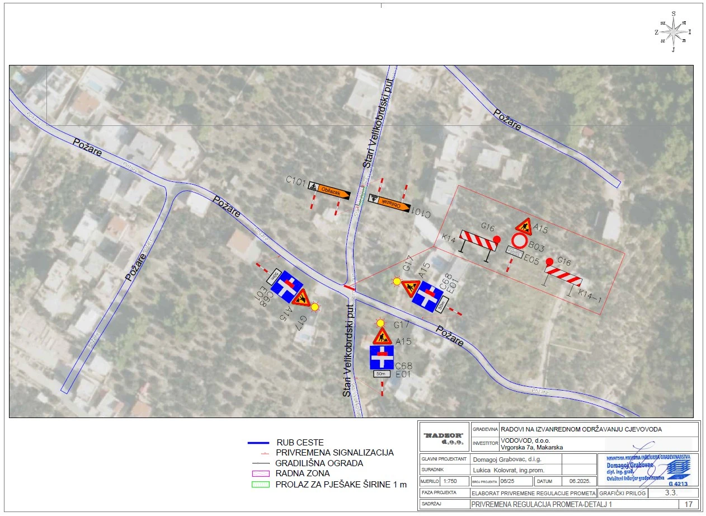Click the B03 red circle no-entry sign

tap(519, 241)
